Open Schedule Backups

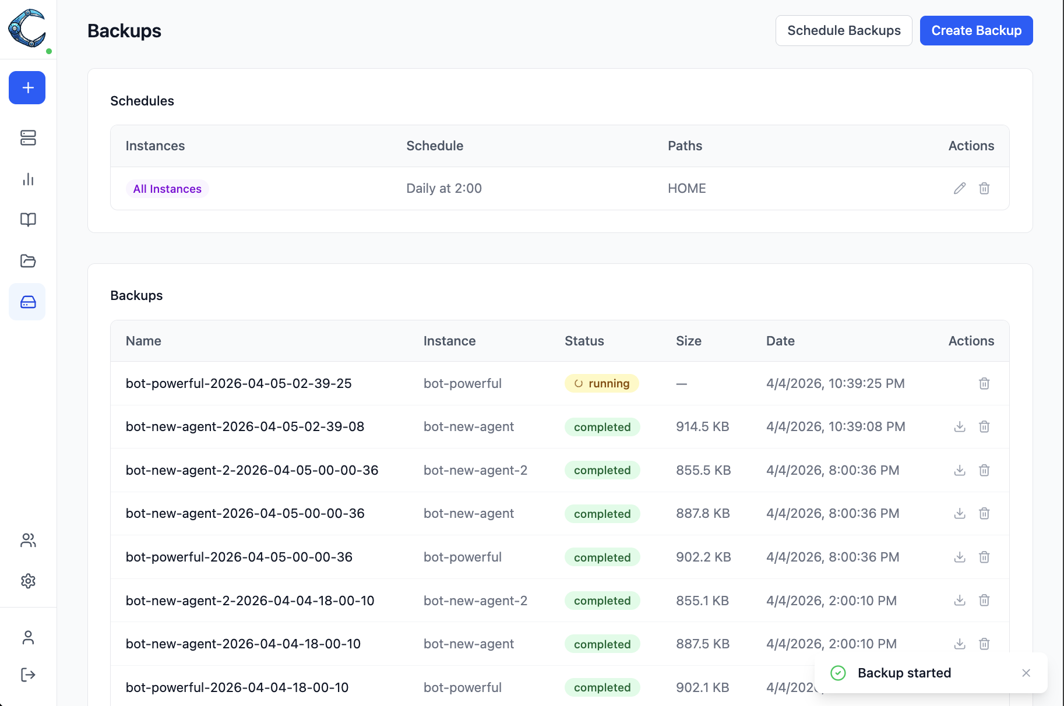844,30
